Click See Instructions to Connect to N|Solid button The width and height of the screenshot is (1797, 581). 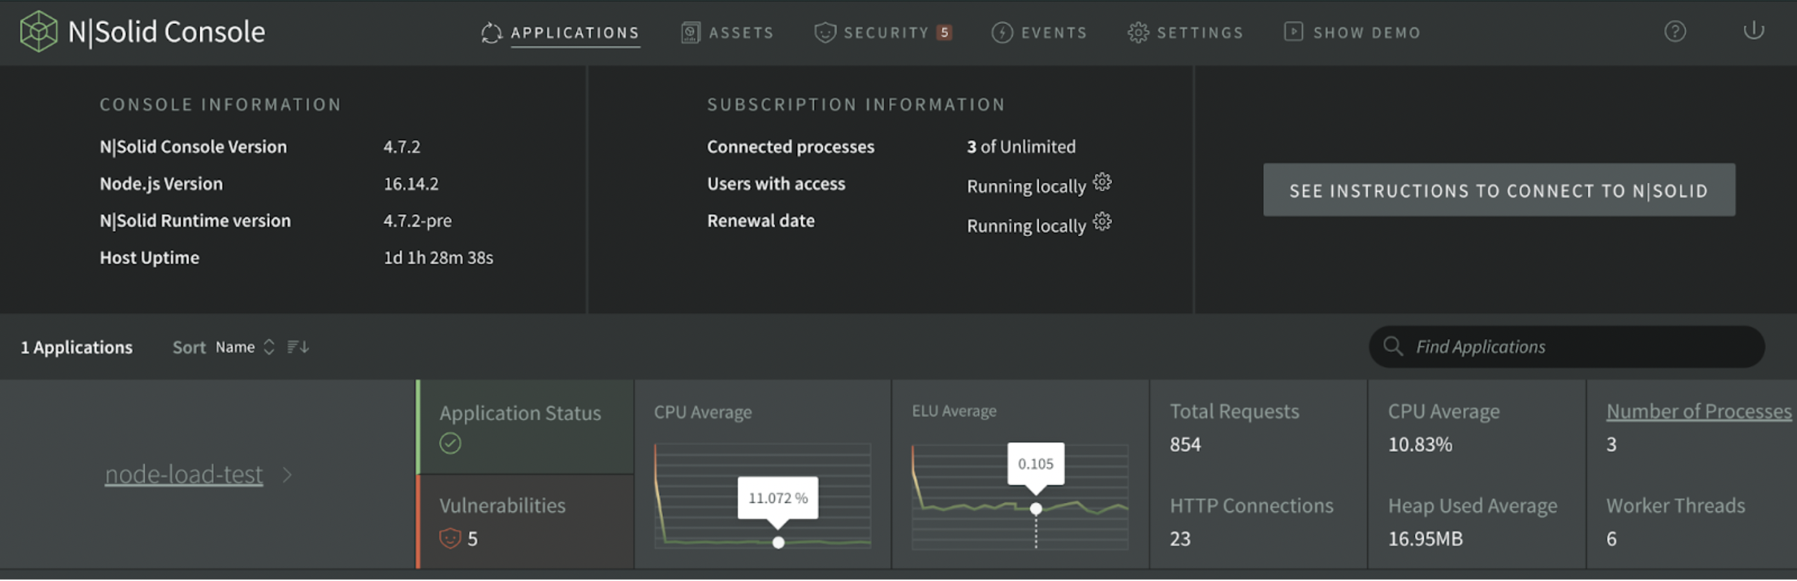coord(1499,190)
